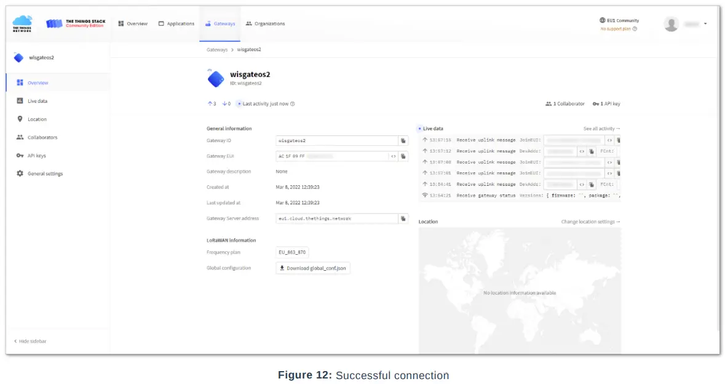725x384 pixels.
Task: Go to the Gateways tab
Action: pyautogui.click(x=220, y=24)
